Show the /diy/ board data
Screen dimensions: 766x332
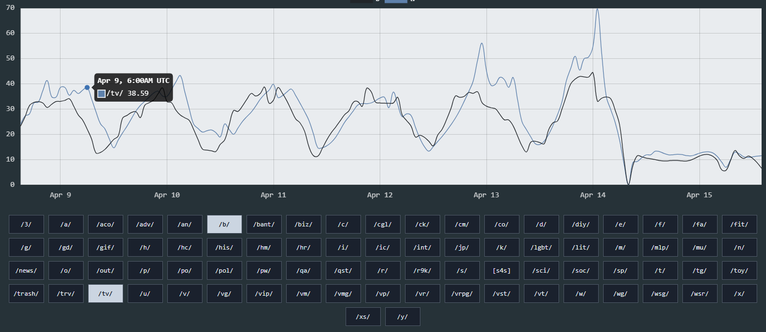(x=581, y=224)
